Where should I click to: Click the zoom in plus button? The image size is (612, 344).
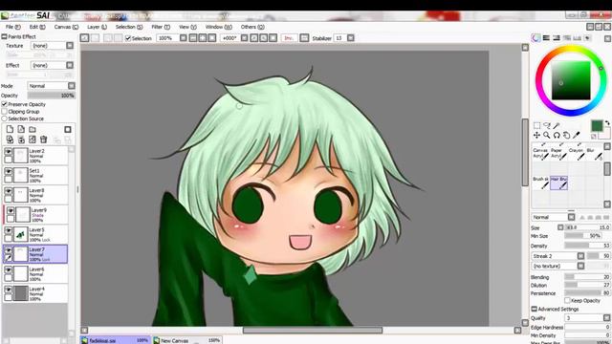[x=203, y=38]
